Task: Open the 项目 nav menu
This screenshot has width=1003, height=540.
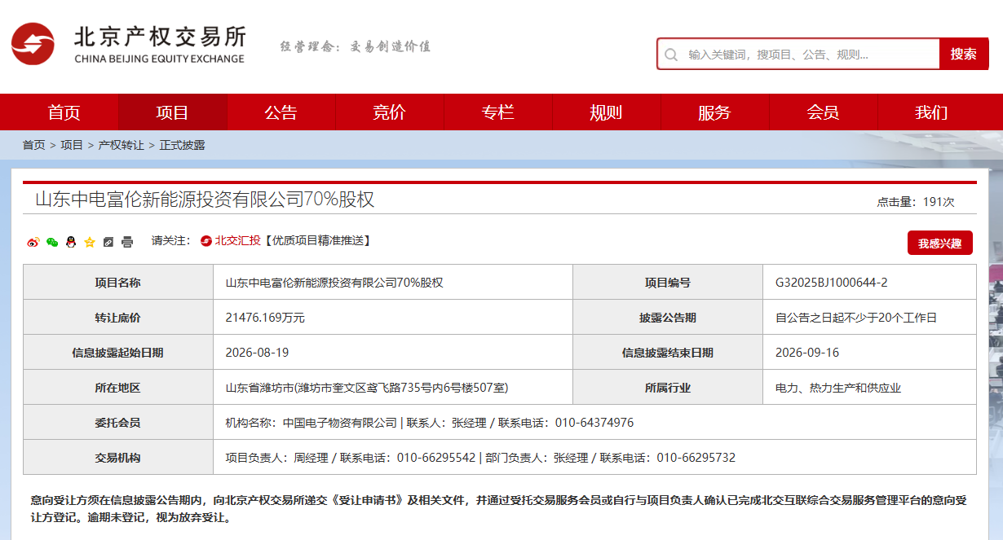Action: pyautogui.click(x=173, y=112)
